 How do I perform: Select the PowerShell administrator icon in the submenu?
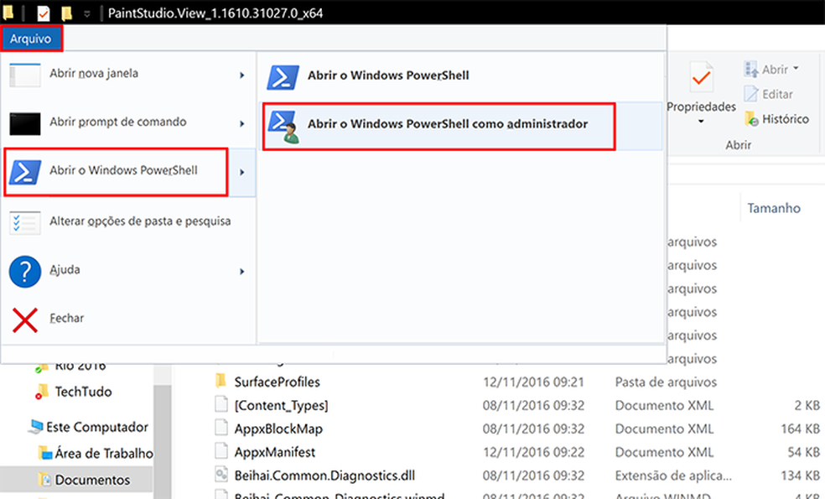pos(283,124)
